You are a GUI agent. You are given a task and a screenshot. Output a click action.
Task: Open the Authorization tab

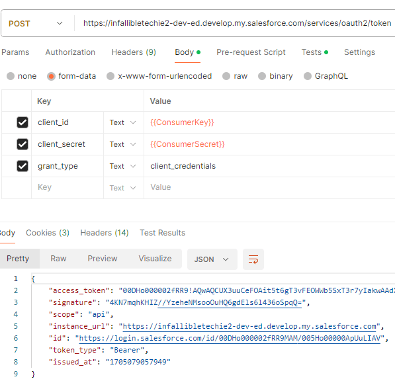(x=70, y=52)
